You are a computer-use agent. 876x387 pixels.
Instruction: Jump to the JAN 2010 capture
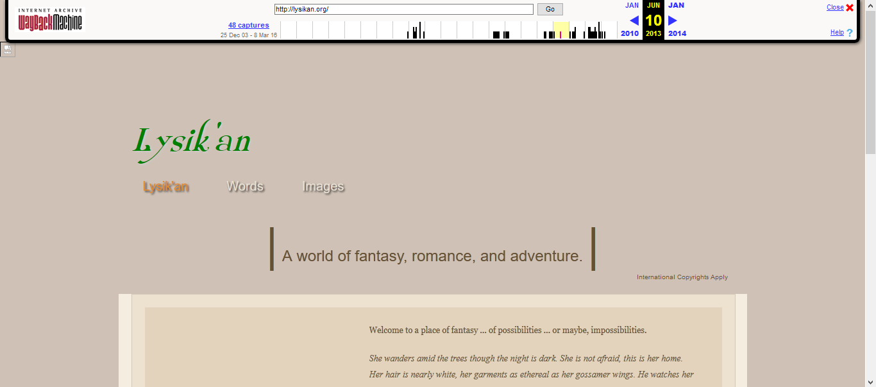point(632,5)
